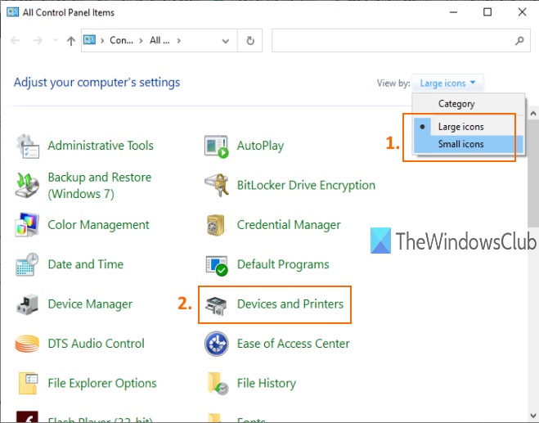
Task: Click the Backup and Restore icon
Action: coord(28,186)
